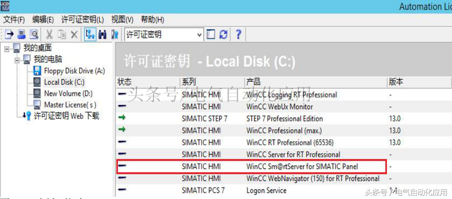
Task: Open the 视图(V) menu
Action: coord(122,20)
